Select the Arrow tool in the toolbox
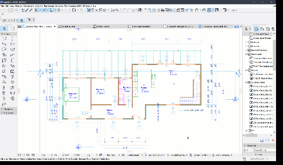283x165 pixels. [4, 29]
